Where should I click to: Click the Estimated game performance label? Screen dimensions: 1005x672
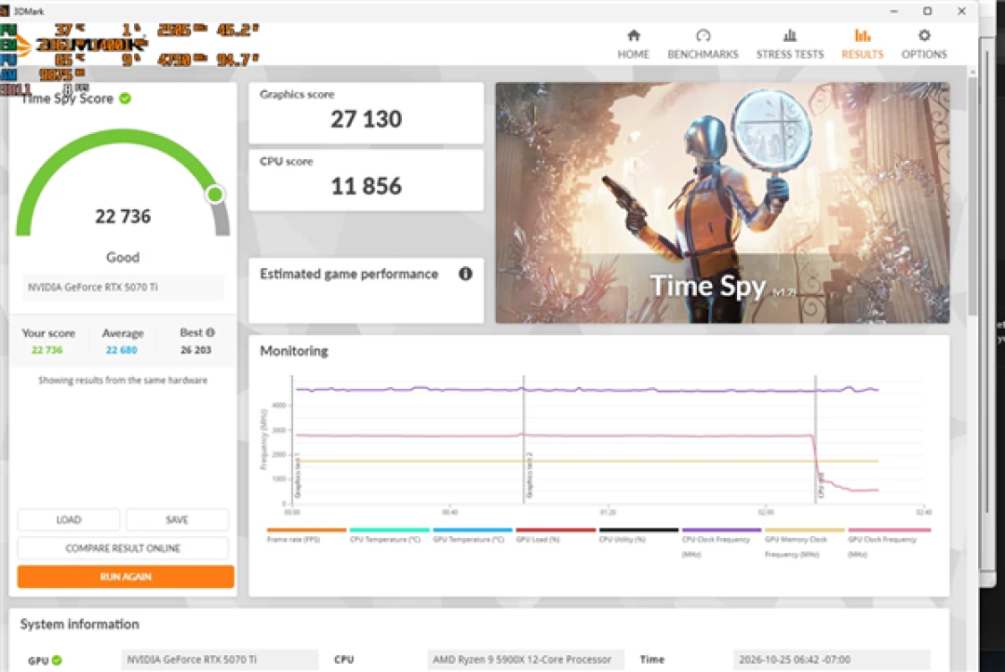(x=349, y=274)
